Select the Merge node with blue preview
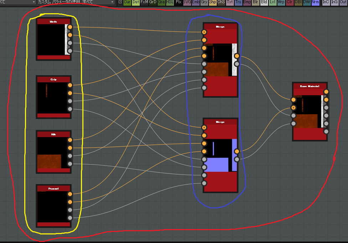 tap(220, 155)
